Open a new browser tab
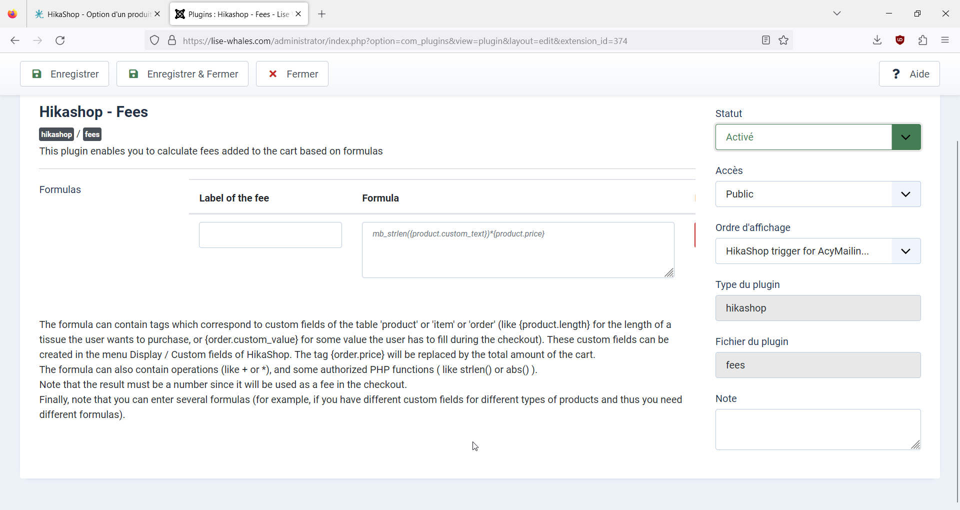The width and height of the screenshot is (960, 510). coord(322,14)
